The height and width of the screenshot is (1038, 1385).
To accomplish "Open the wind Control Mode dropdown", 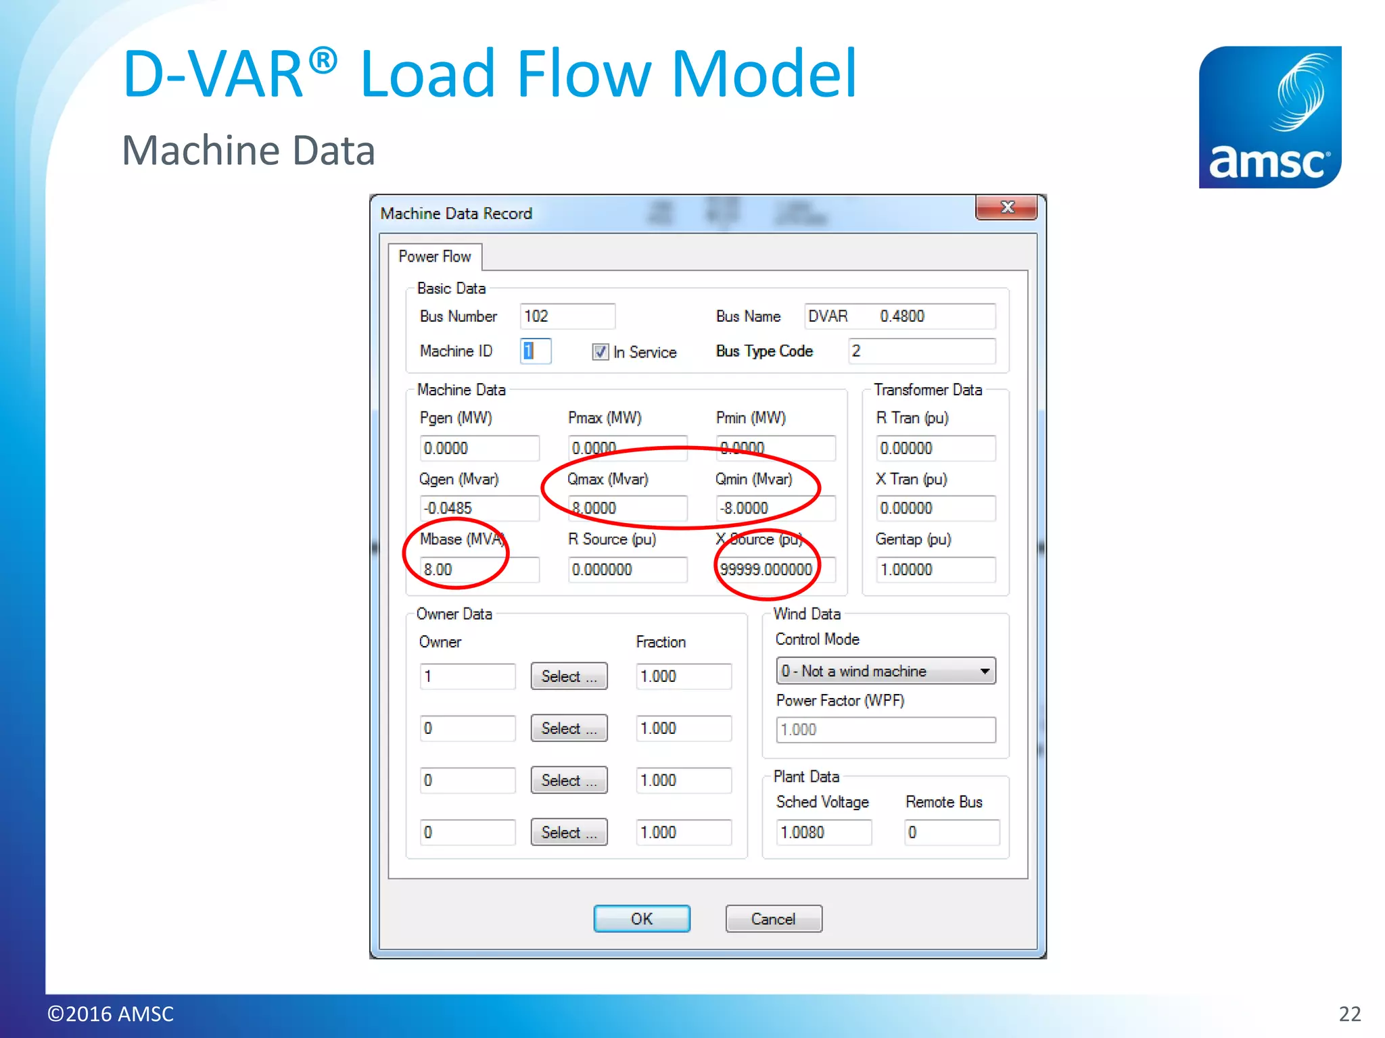I will (x=886, y=671).
